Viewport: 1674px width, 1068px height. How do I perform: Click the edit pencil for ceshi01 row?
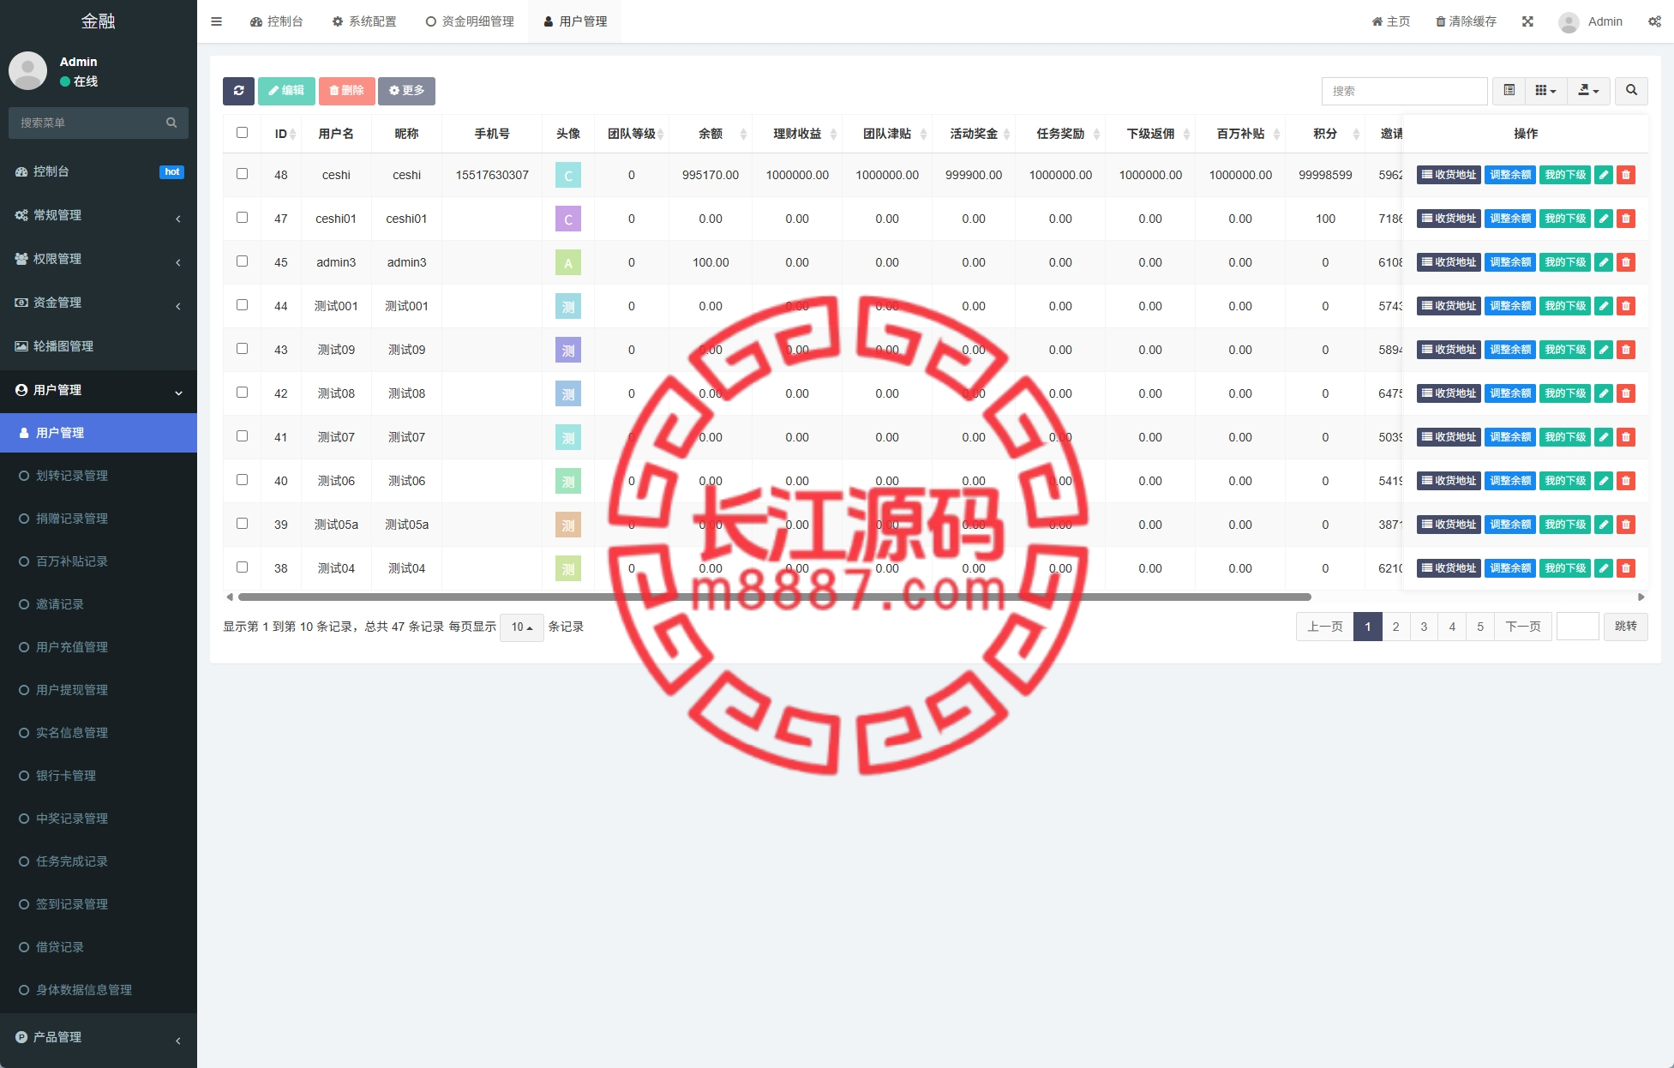1604,219
